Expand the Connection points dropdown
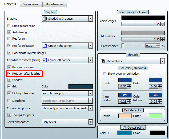The width and height of the screenshot is (169, 139). [91, 108]
